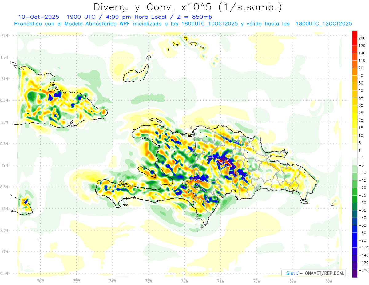Click the 76W longitude axis label
The height and width of the screenshot is (285, 369).
click(40, 281)
